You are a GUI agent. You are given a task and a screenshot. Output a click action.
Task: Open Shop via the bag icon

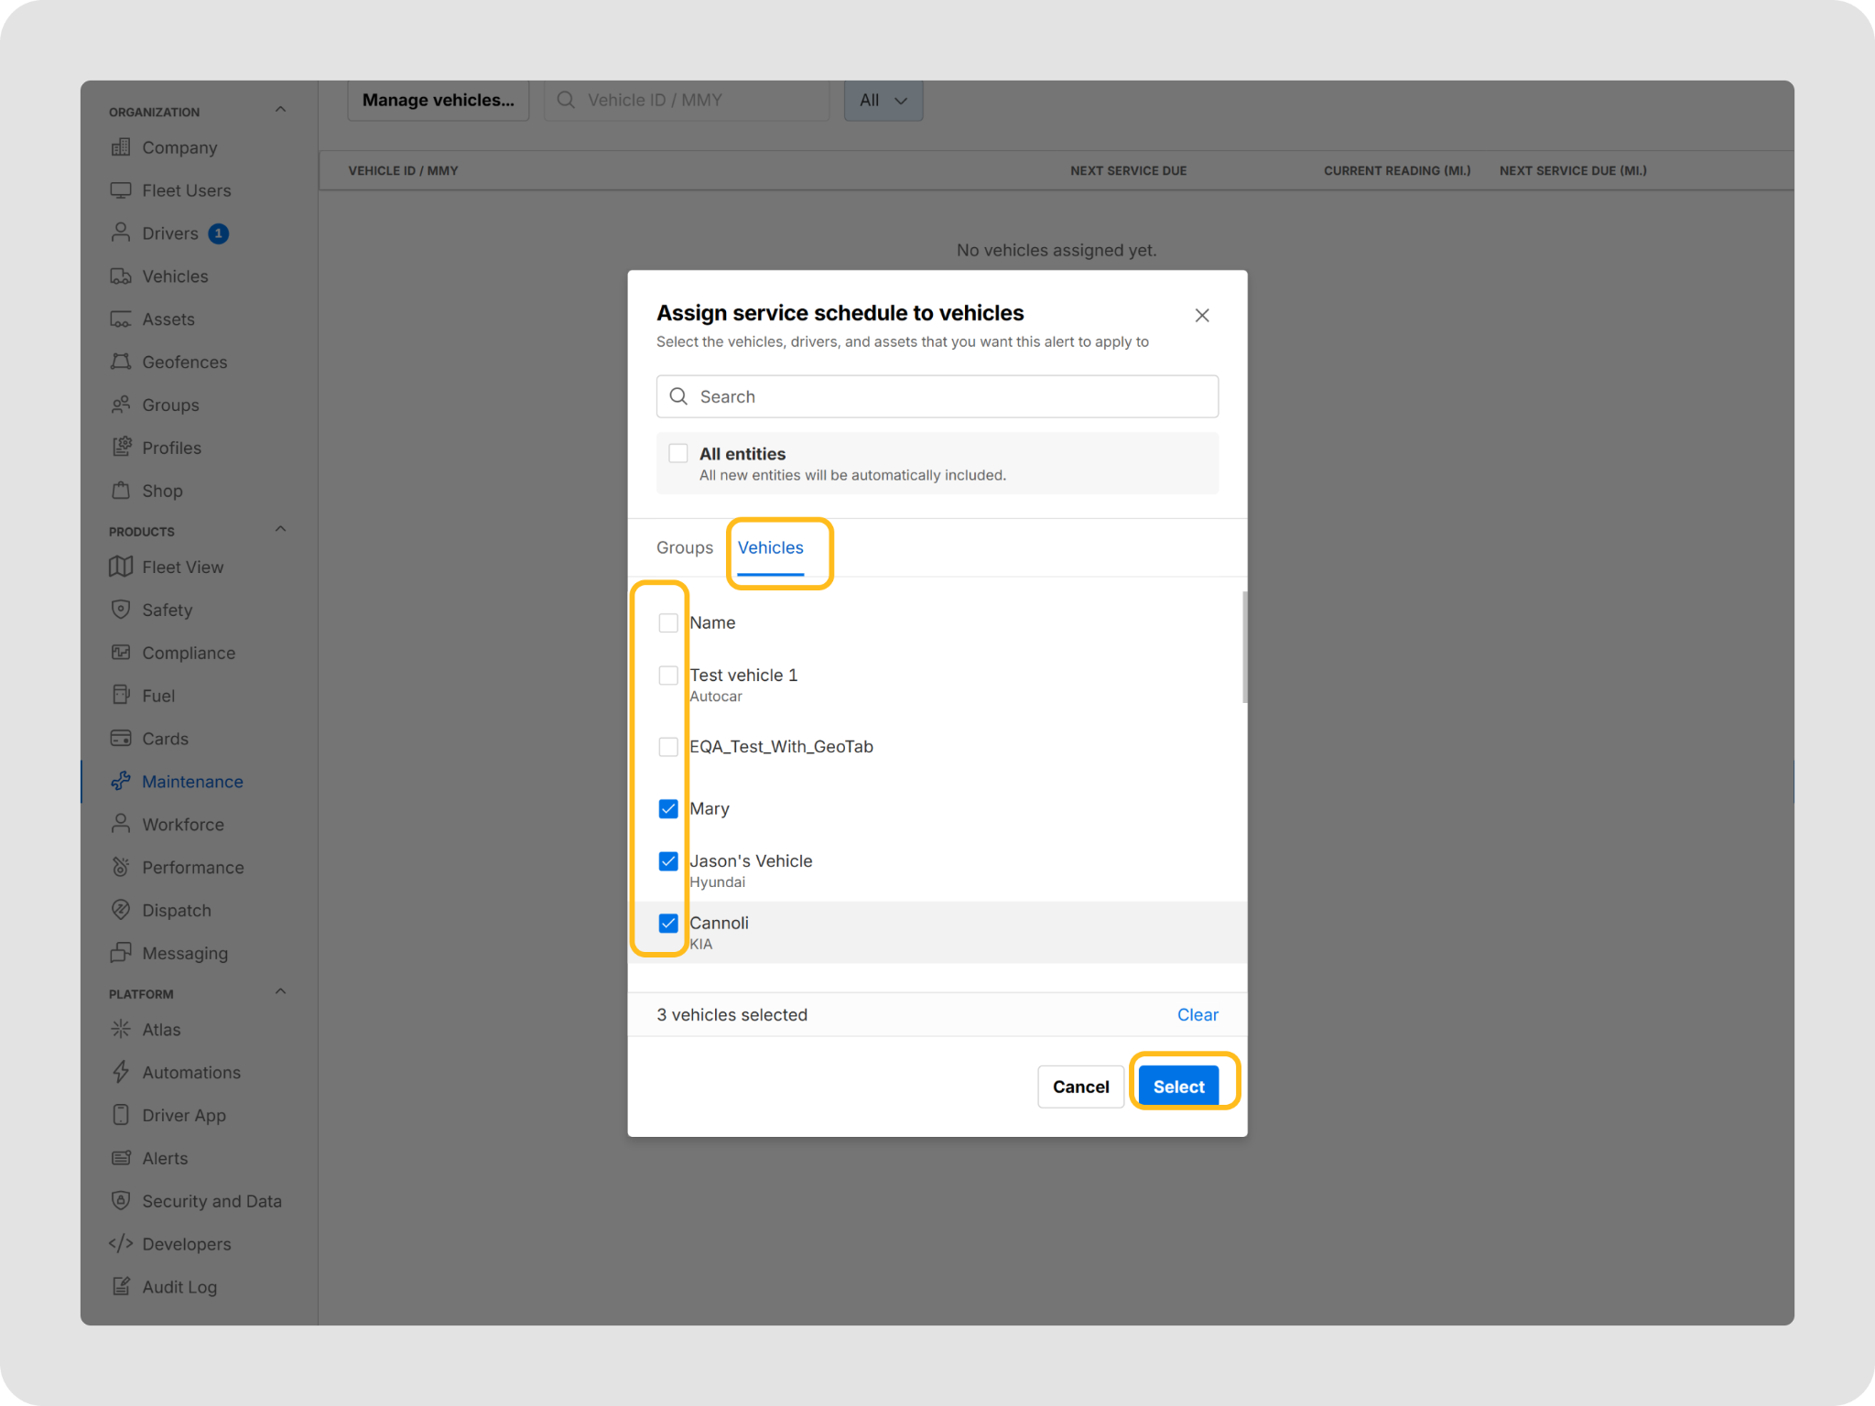click(121, 491)
